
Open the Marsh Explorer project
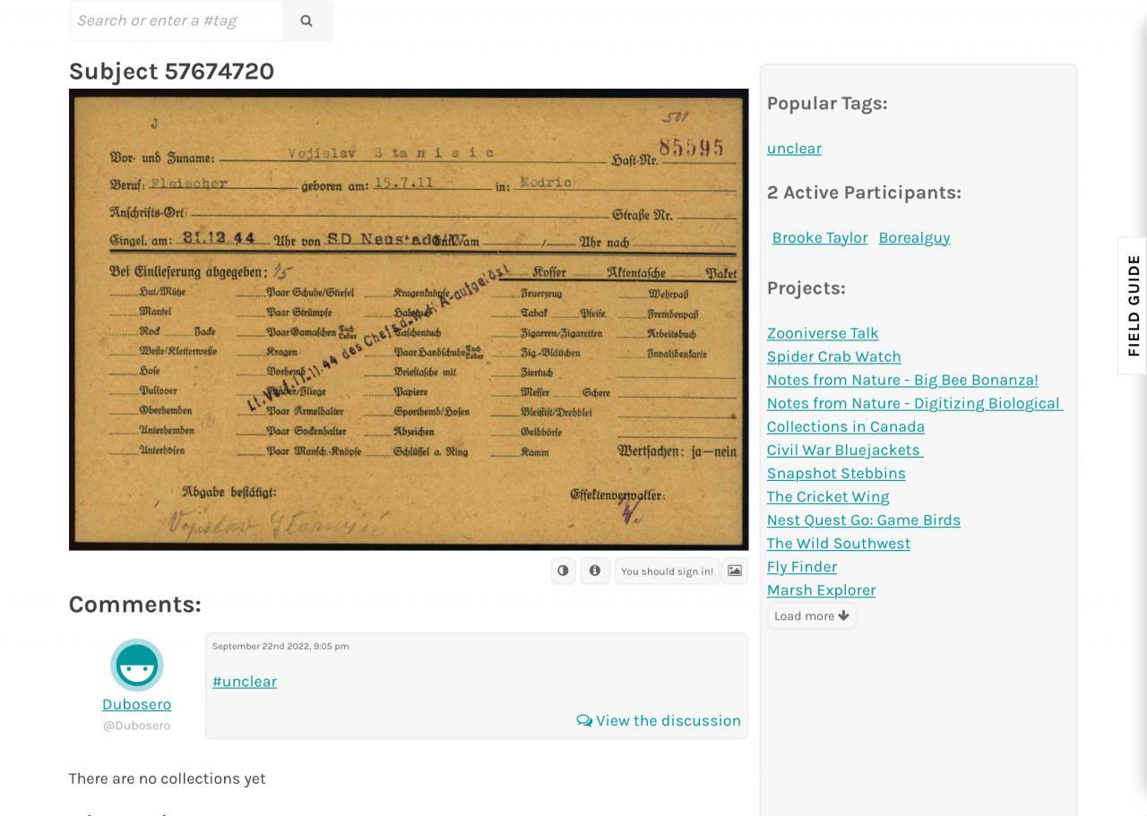(x=821, y=589)
